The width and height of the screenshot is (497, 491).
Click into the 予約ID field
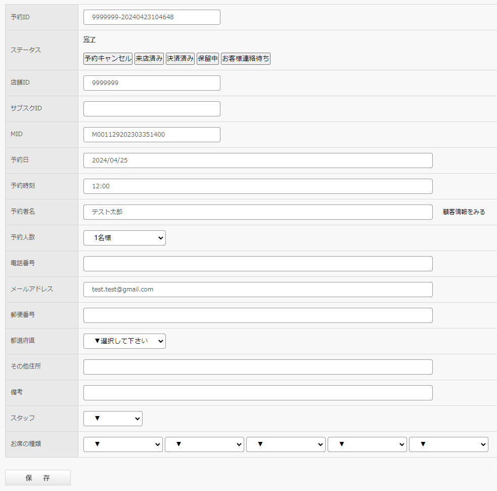click(152, 17)
